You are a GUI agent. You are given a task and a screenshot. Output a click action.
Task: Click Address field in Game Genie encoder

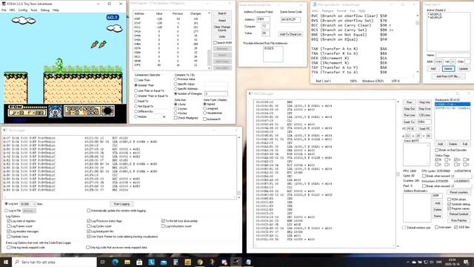(x=263, y=19)
